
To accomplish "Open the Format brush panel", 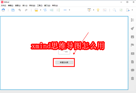I will click(x=132, y=28).
